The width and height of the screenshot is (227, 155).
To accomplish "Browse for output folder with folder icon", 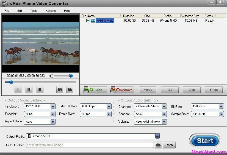I will point(158,145).
